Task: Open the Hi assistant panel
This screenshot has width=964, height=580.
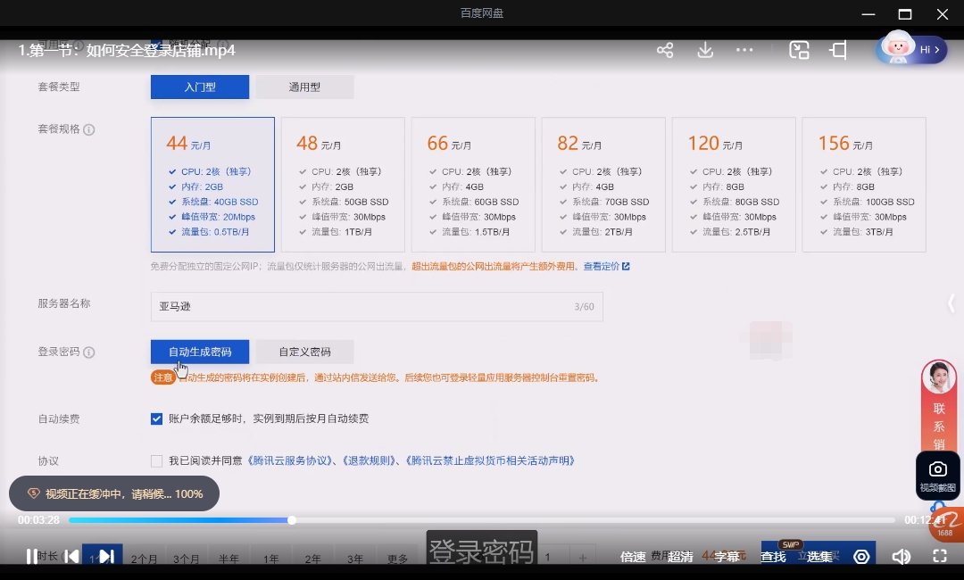Action: click(x=911, y=49)
